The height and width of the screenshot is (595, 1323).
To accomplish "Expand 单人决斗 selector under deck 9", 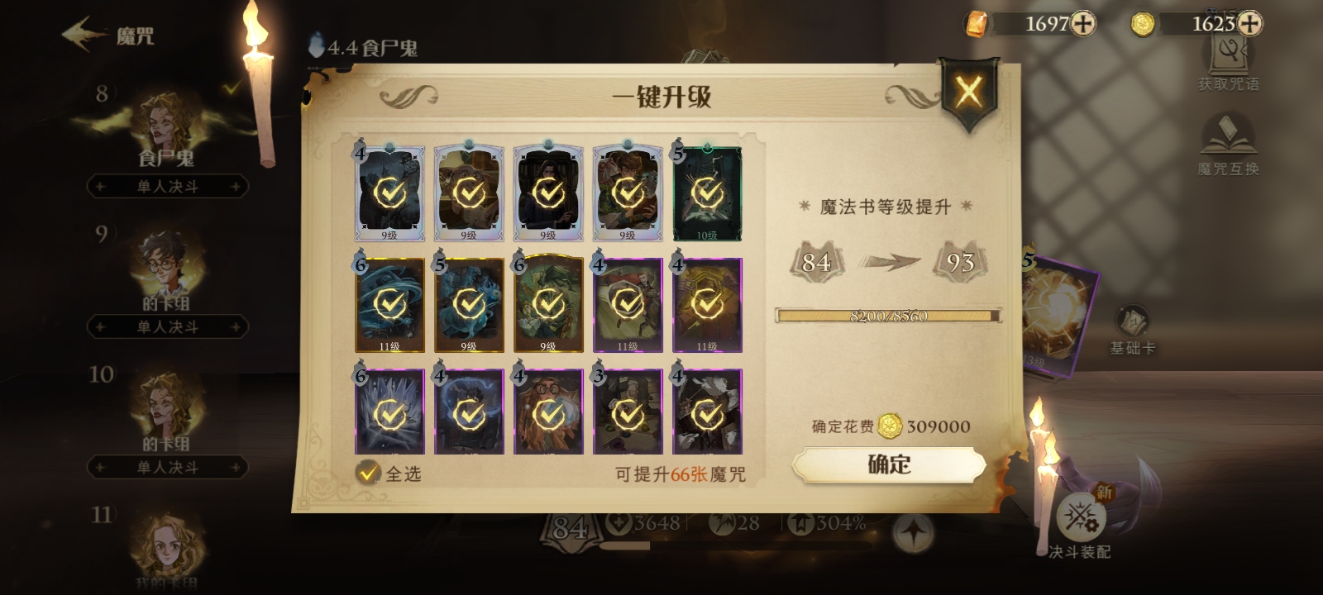I will pos(168,327).
